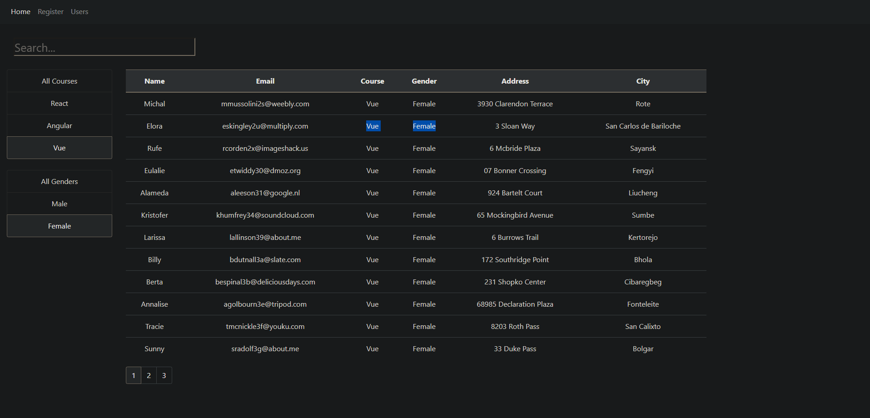The height and width of the screenshot is (418, 870).
Task: Click the name Alameda
Action: pyautogui.click(x=154, y=193)
